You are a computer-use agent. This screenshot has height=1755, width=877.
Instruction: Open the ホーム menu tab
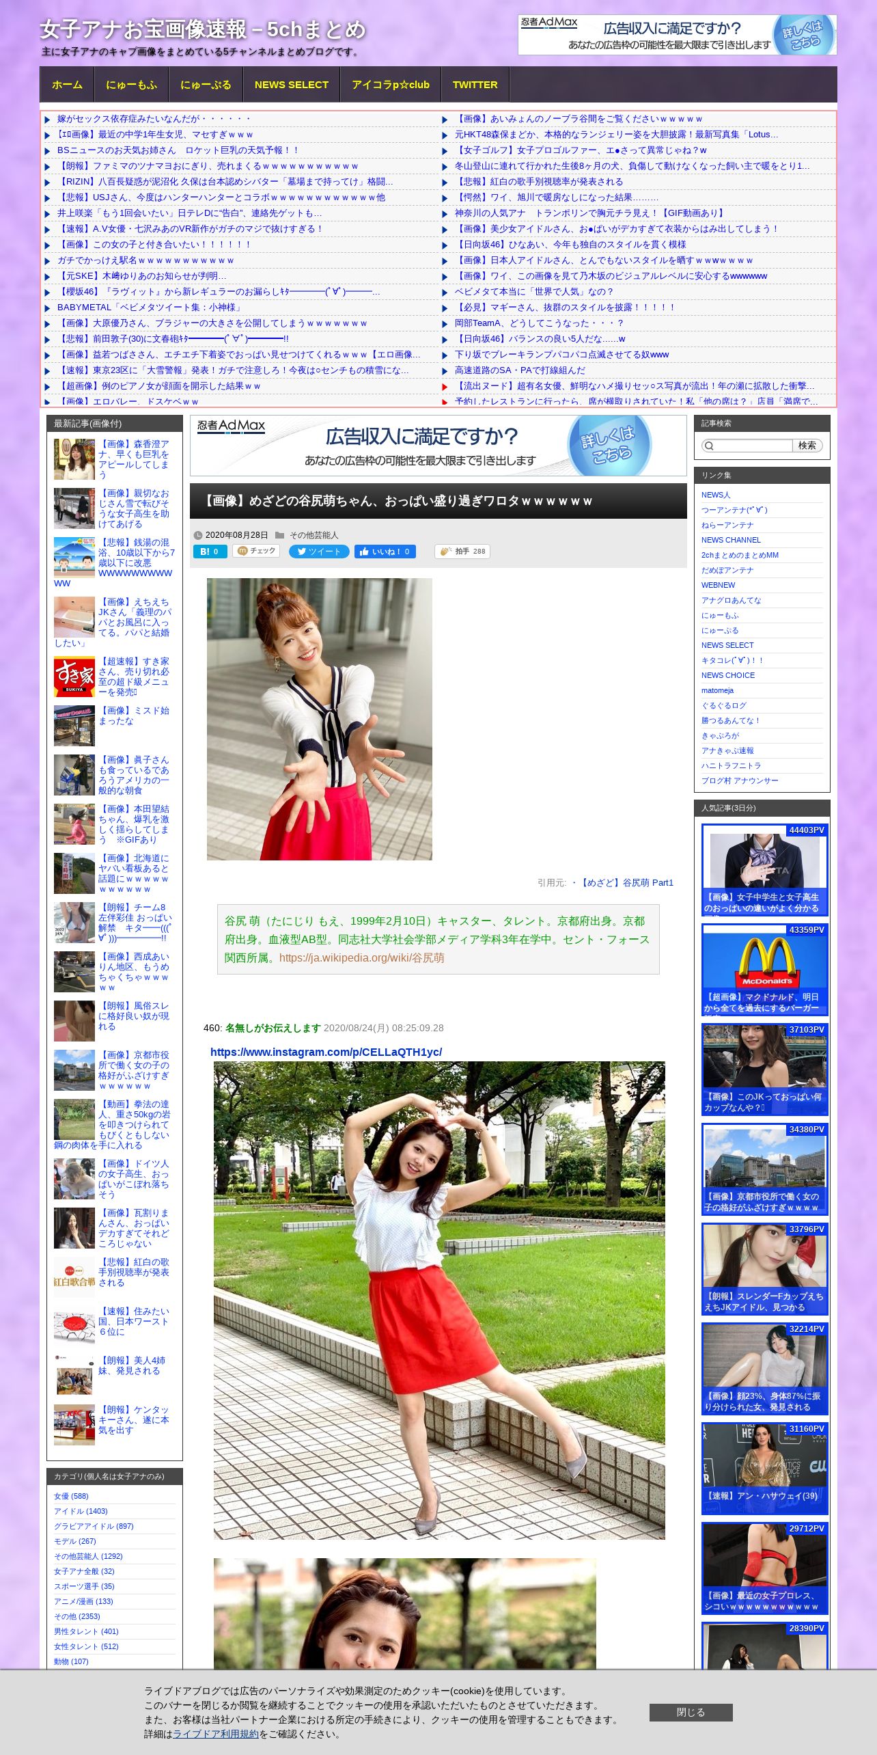[67, 85]
